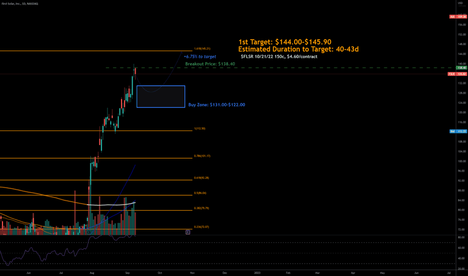Viewport: 468px width, 276px height.
Task: Click the Jul label left of Aug
Action: (x=61, y=272)
